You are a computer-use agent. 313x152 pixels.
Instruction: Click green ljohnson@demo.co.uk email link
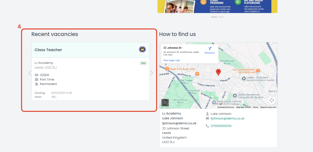(227, 118)
